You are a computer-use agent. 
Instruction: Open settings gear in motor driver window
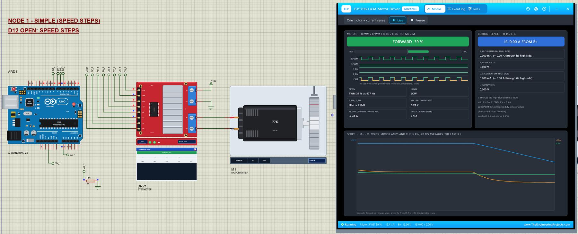pyautogui.click(x=536, y=9)
